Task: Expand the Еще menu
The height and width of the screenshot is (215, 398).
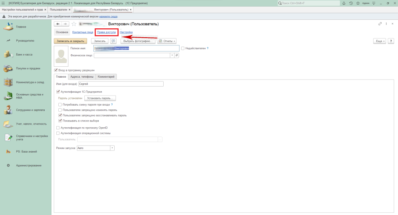Action: coord(379,41)
